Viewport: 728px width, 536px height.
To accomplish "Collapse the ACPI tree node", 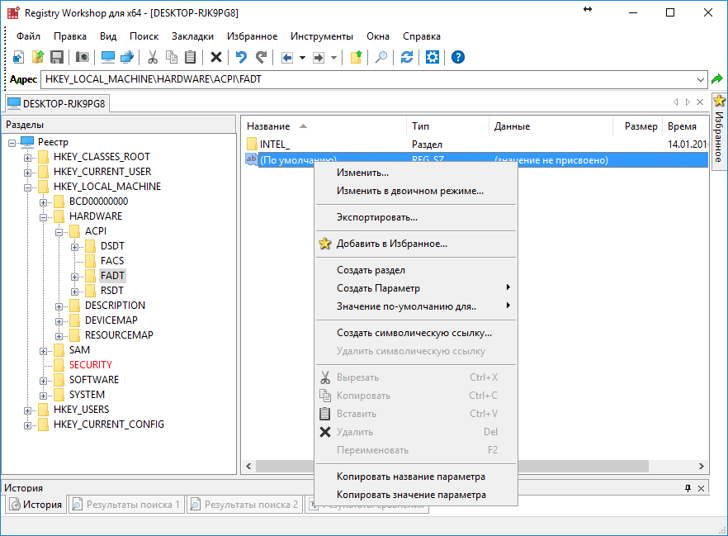I will pos(59,231).
